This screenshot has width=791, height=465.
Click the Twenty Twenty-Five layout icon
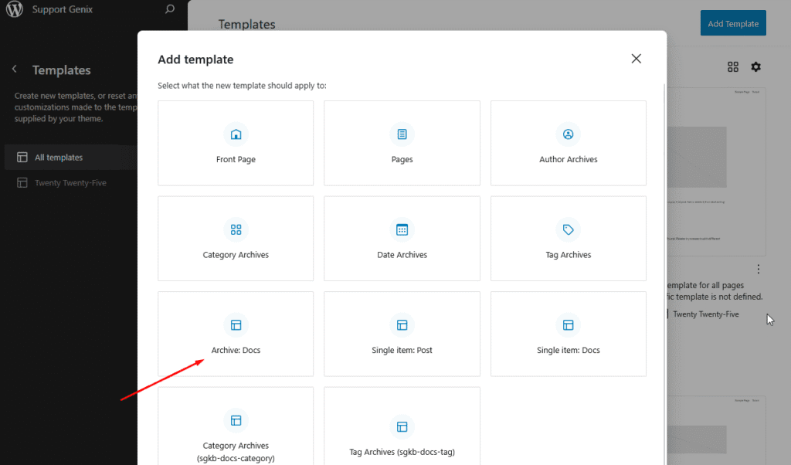click(x=22, y=182)
